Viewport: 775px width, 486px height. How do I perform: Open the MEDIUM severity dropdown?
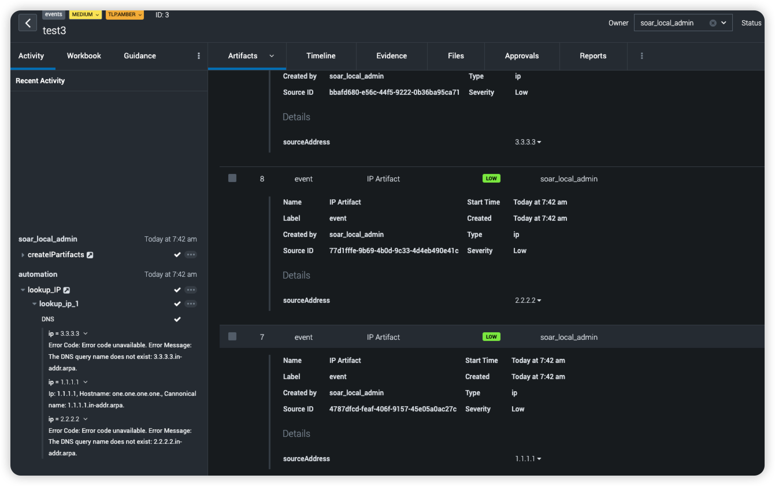pyautogui.click(x=85, y=14)
